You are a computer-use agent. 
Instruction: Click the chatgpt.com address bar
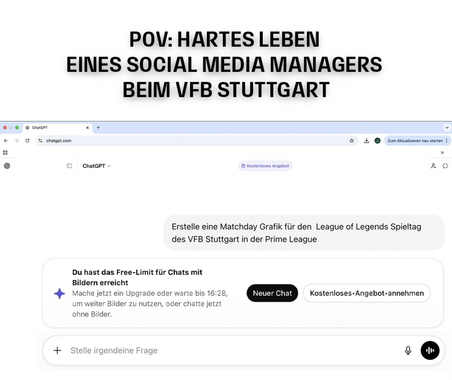point(197,141)
